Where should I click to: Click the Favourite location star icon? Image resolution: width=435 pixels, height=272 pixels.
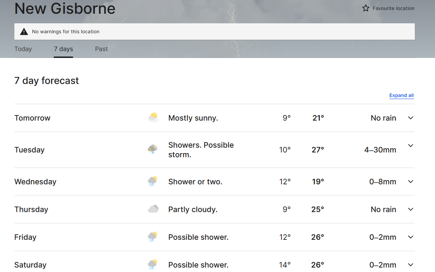pyautogui.click(x=366, y=8)
